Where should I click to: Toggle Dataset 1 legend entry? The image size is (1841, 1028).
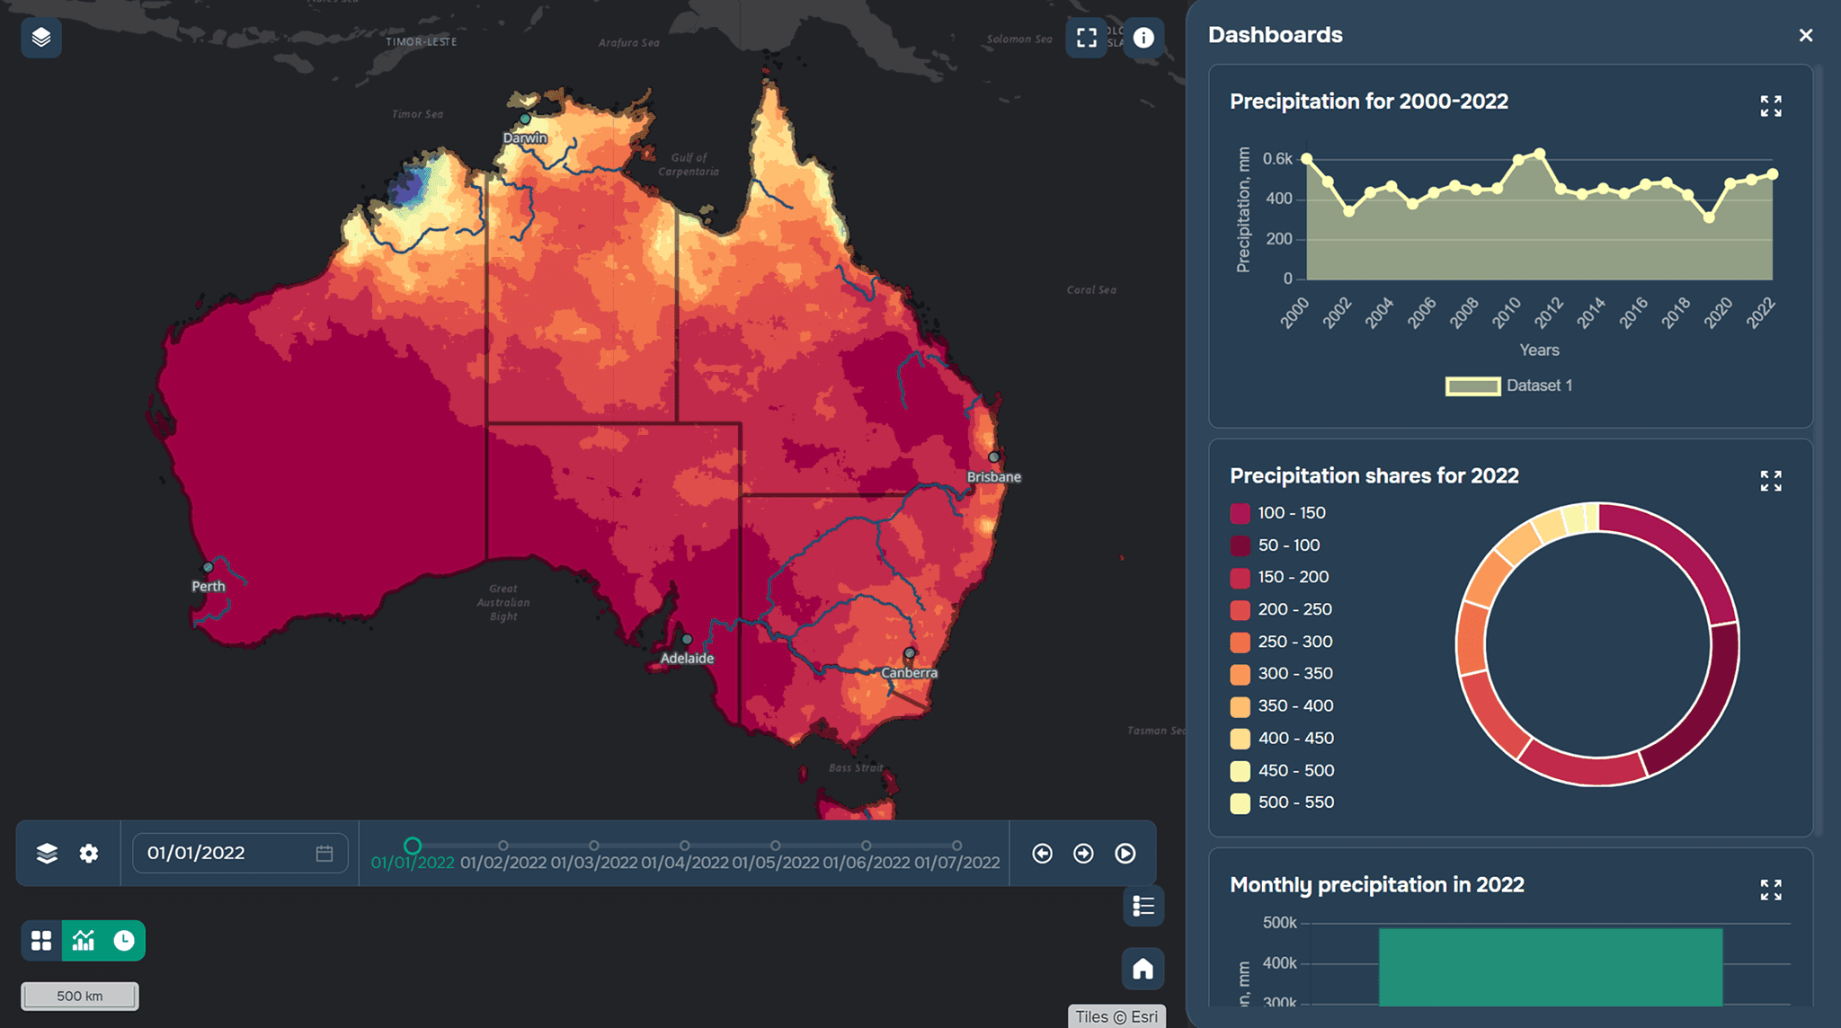coord(1508,386)
